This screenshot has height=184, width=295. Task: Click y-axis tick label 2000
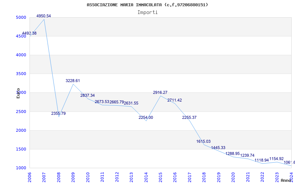21,131
